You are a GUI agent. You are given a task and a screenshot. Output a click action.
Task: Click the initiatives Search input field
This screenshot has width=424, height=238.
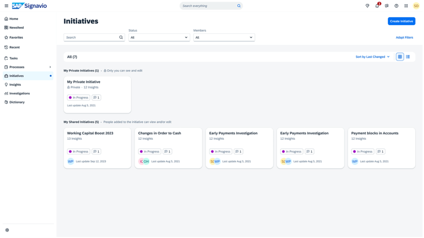coord(91,38)
